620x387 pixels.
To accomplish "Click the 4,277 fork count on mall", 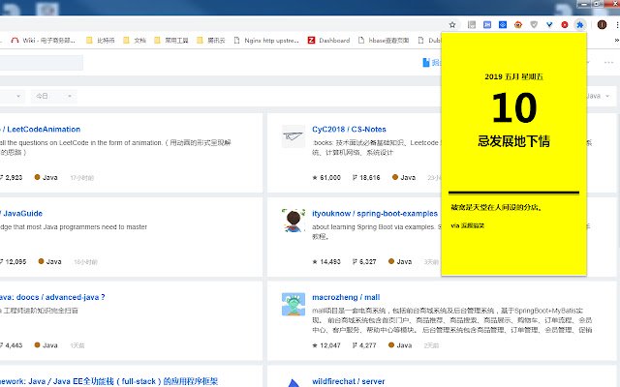I will click(364, 345).
